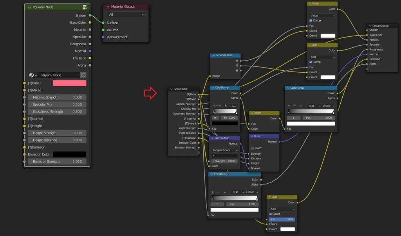Enable Invert in the Bump node
This screenshot has height=236, width=401.
252,148
